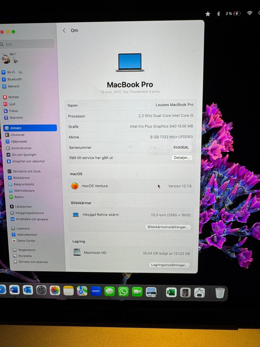Open the Photos app in Dock
Image resolution: width=260 pixels, height=347 pixels.
tap(55, 291)
